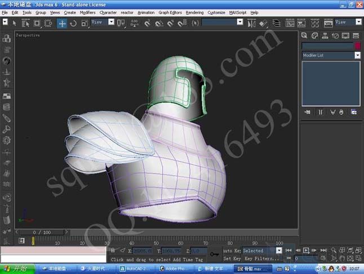This screenshot has width=364, height=274.
Task: Choose the Rectangular Selection Region tool
Action: click(x=37, y=23)
